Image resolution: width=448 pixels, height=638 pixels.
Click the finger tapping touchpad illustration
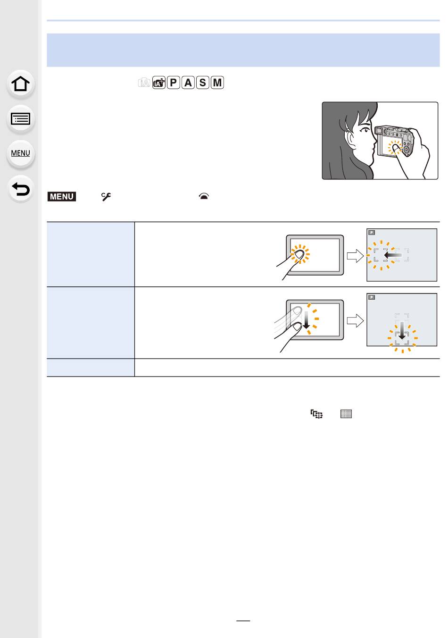pyautogui.click(x=310, y=257)
